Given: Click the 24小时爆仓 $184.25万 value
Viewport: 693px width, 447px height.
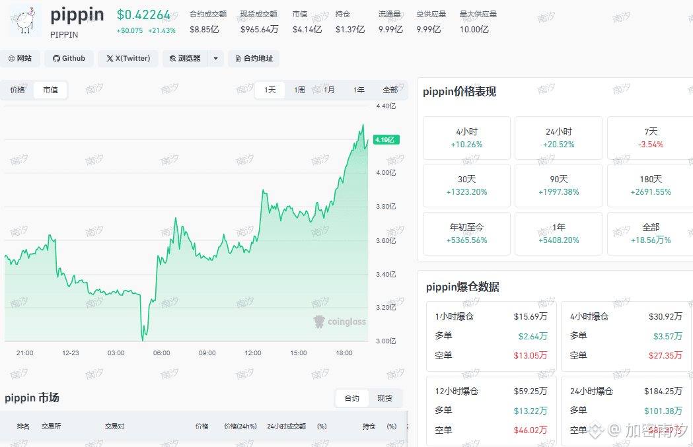Looking at the screenshot, I should click(663, 391).
